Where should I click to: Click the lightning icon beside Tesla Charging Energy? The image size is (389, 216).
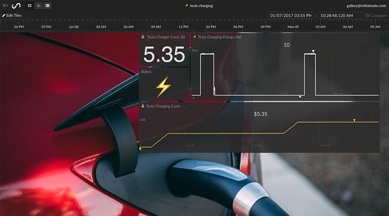click(194, 37)
